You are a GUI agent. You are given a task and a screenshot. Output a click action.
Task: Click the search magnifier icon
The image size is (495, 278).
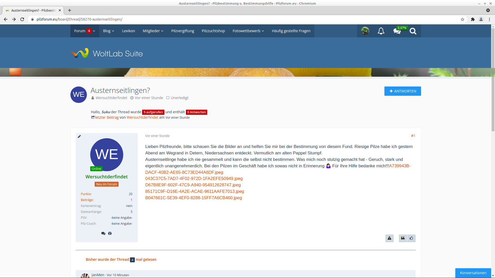pyautogui.click(x=413, y=31)
